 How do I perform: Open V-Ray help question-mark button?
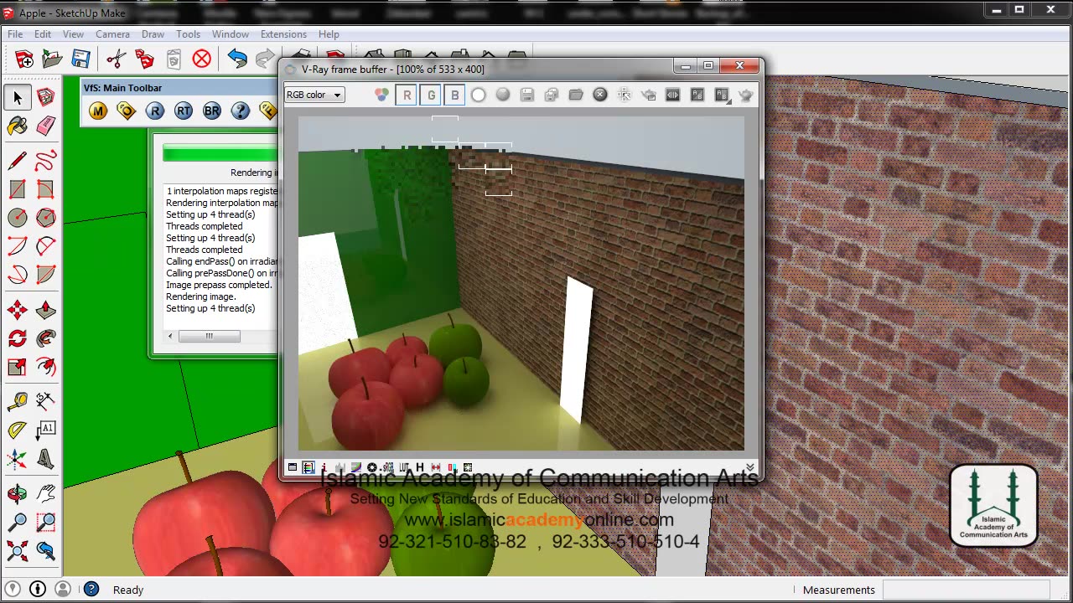[x=241, y=111]
